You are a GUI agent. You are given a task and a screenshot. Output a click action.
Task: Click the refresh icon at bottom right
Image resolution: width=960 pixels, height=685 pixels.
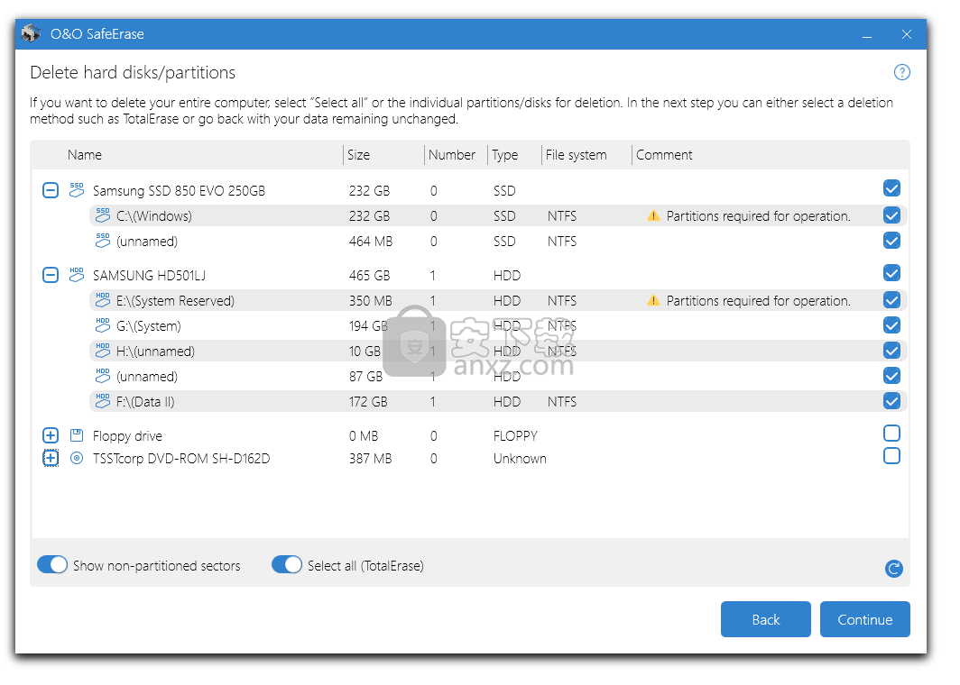[x=894, y=569]
